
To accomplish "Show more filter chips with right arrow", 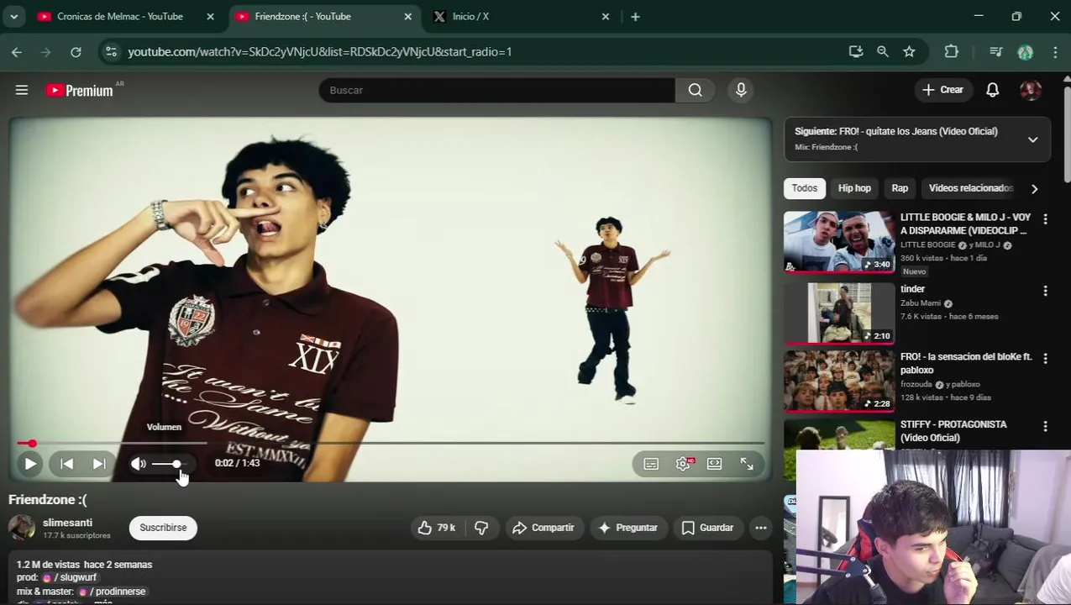I will 1034,189.
